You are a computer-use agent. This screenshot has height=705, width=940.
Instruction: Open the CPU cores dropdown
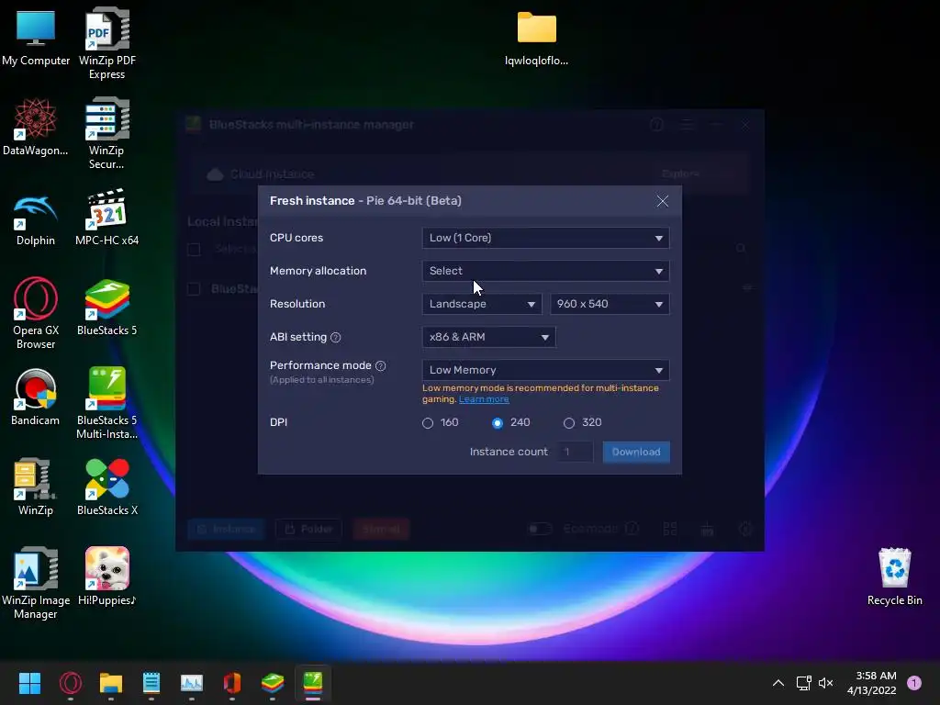545,238
